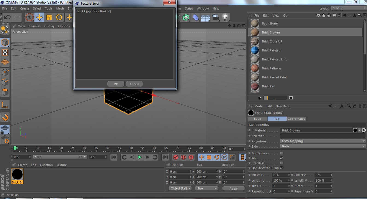Click the Offset U value stepper arrows

[288, 175]
